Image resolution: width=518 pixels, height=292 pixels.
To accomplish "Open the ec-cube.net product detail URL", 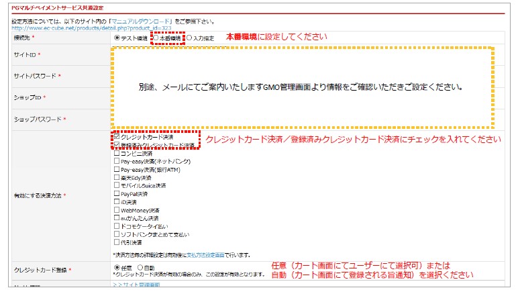I will 91,28.
